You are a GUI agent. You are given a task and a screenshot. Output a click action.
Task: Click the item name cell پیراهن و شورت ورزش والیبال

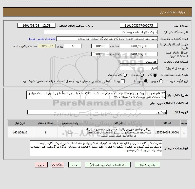pyautogui.click(x=119, y=132)
